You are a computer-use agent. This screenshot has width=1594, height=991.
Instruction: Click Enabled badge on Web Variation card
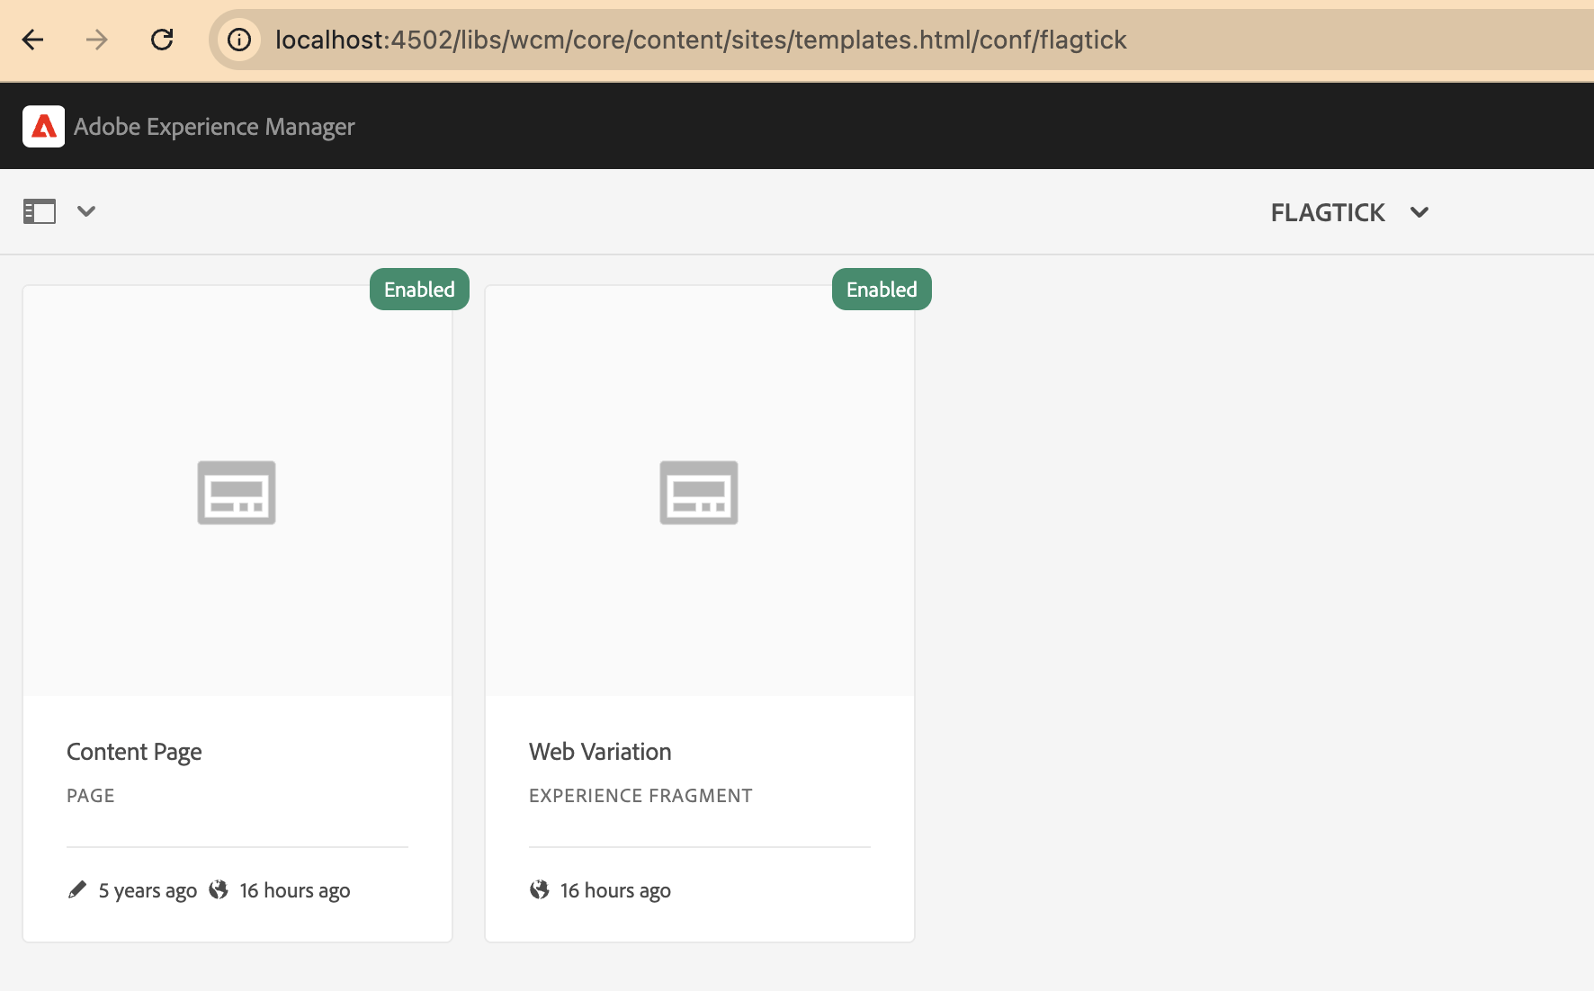[882, 290]
